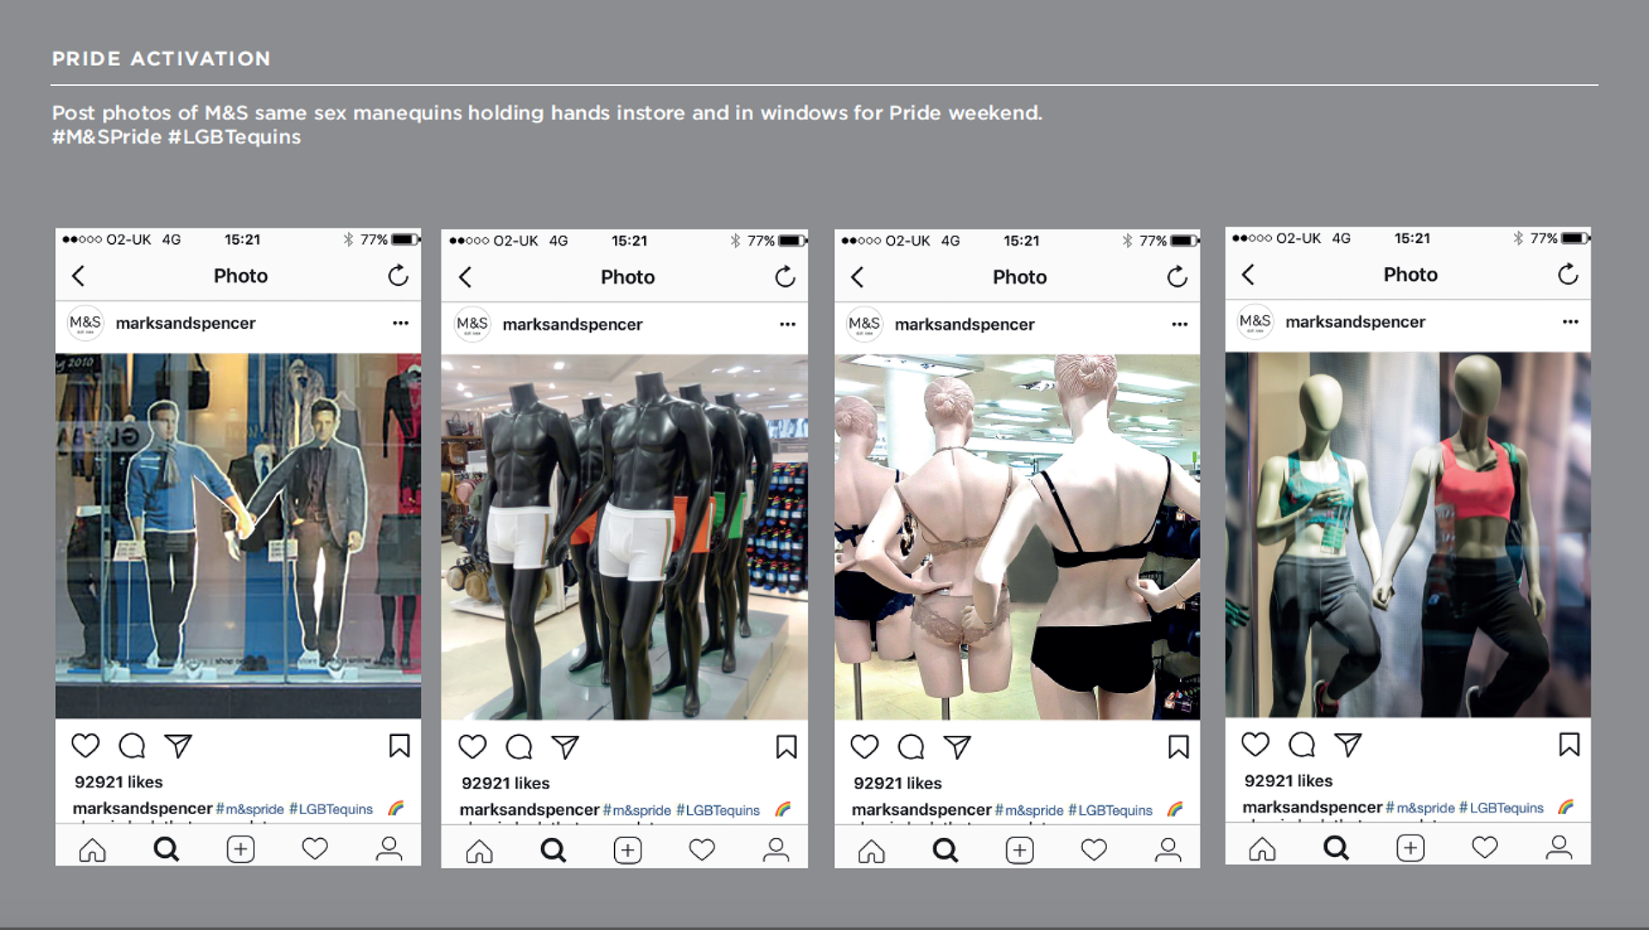Viewport: 1649px width, 930px height.
Task: Bookmark the first phone's post
Action: pyautogui.click(x=399, y=745)
